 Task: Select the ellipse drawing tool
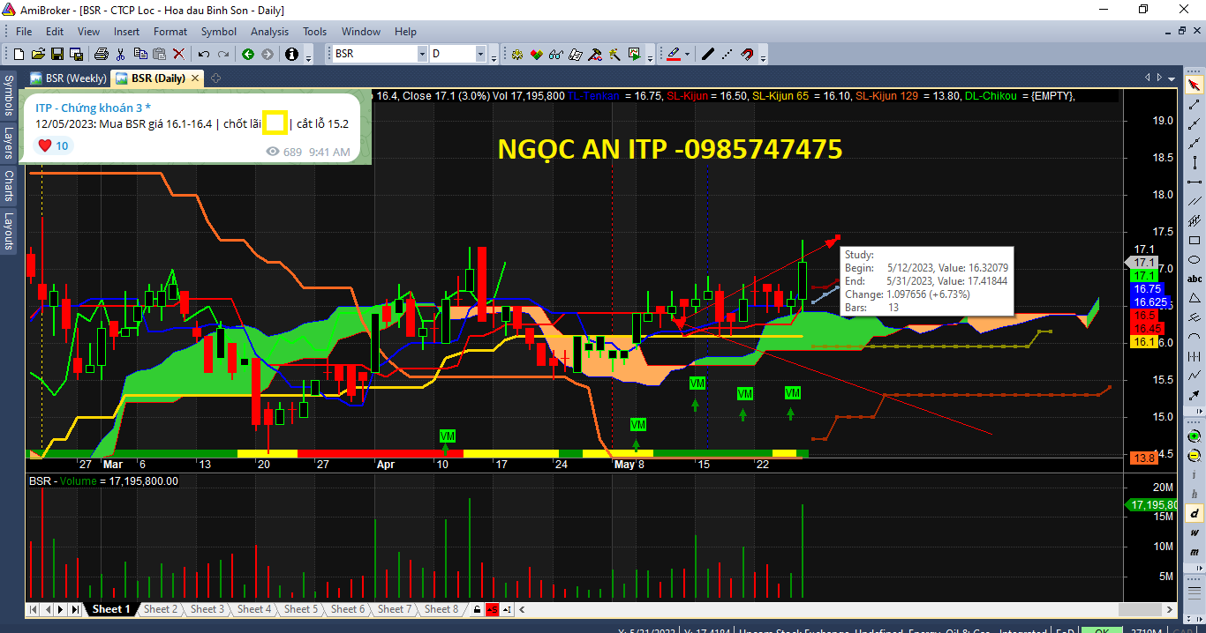point(1195,259)
